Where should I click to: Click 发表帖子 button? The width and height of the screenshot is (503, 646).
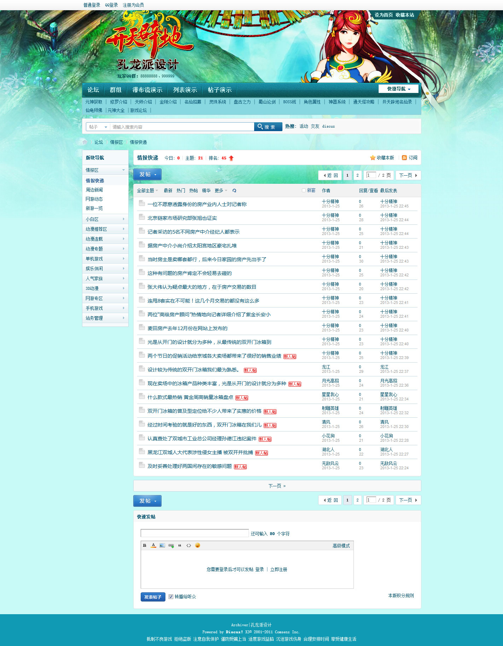pos(153,597)
